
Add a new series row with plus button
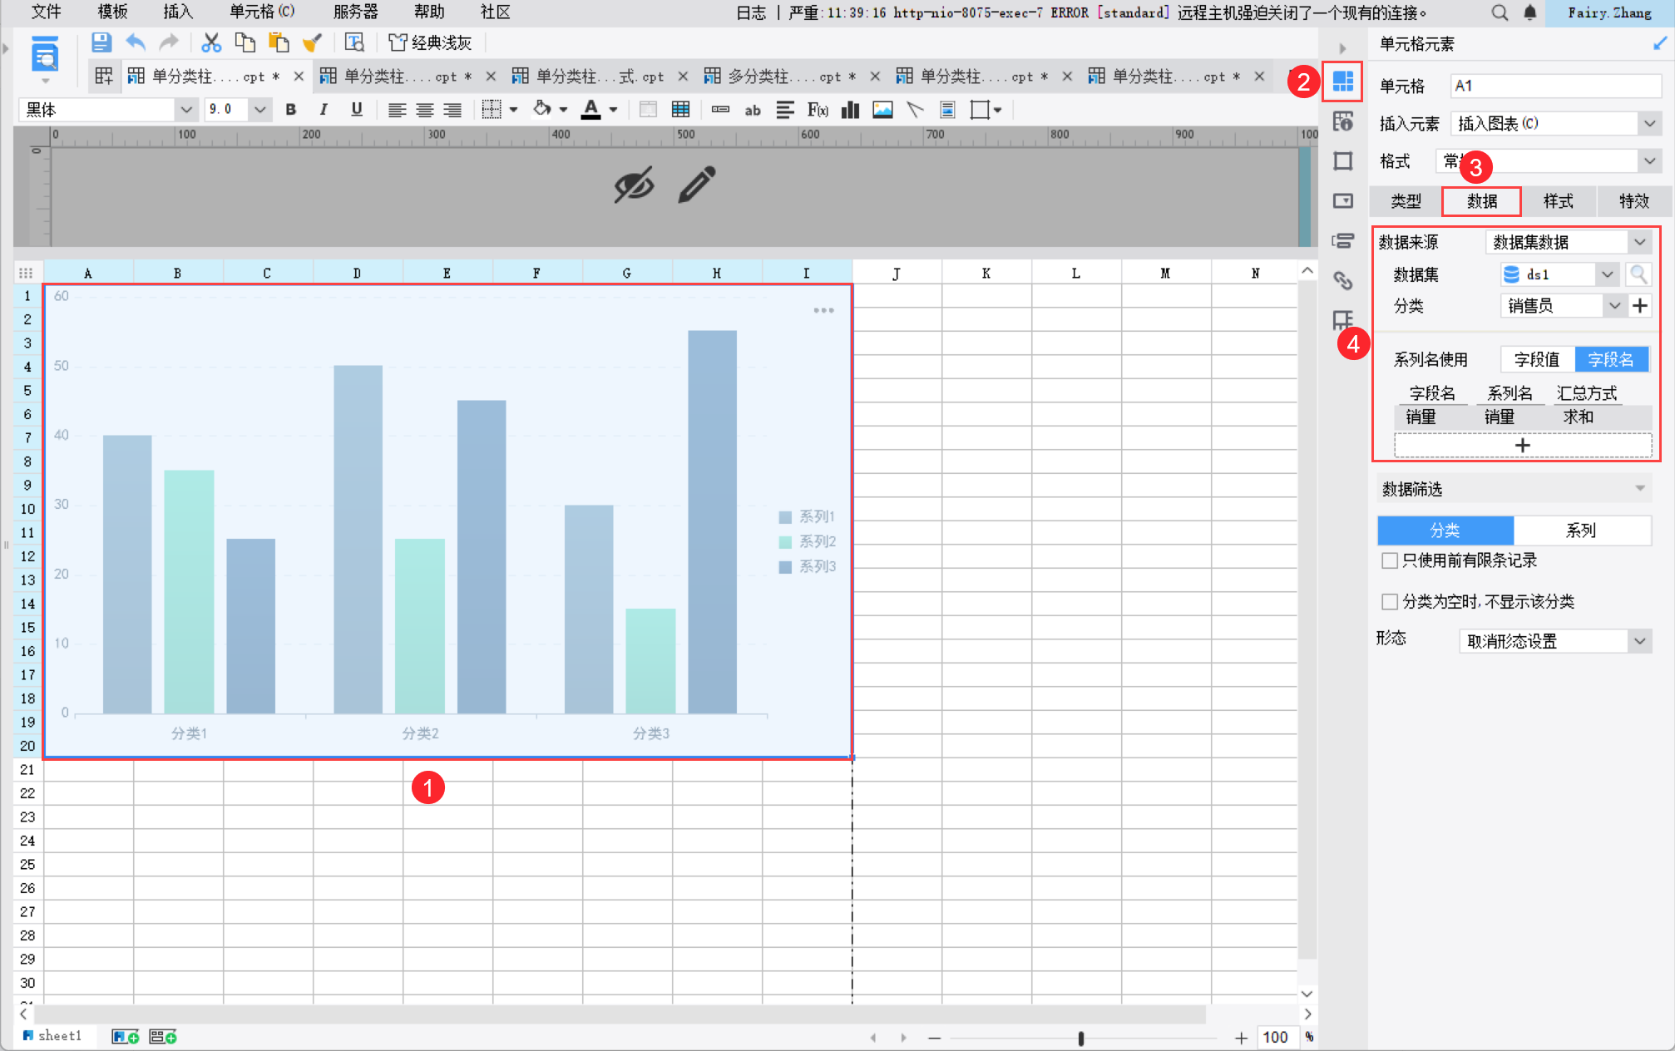point(1522,446)
